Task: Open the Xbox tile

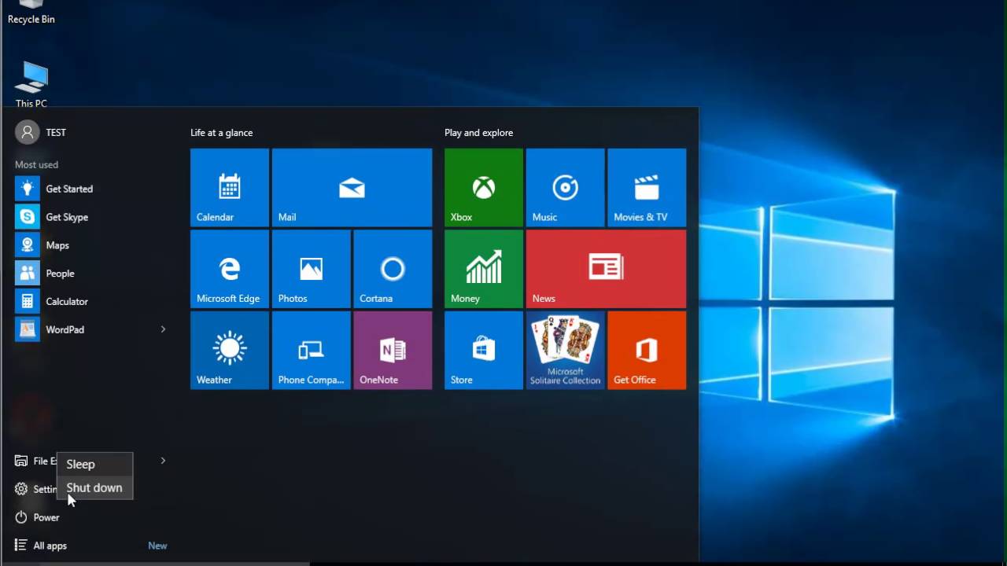Action: click(484, 187)
